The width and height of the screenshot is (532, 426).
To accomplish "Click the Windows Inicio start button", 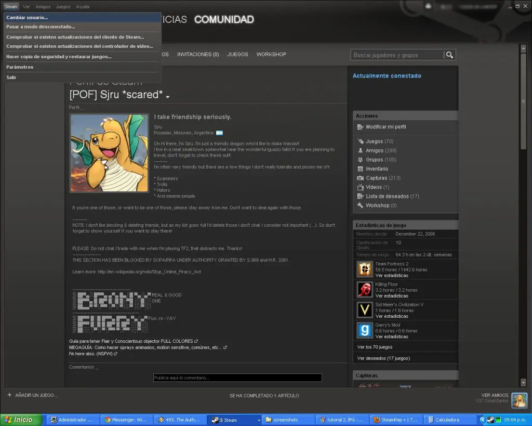I will click(21, 420).
